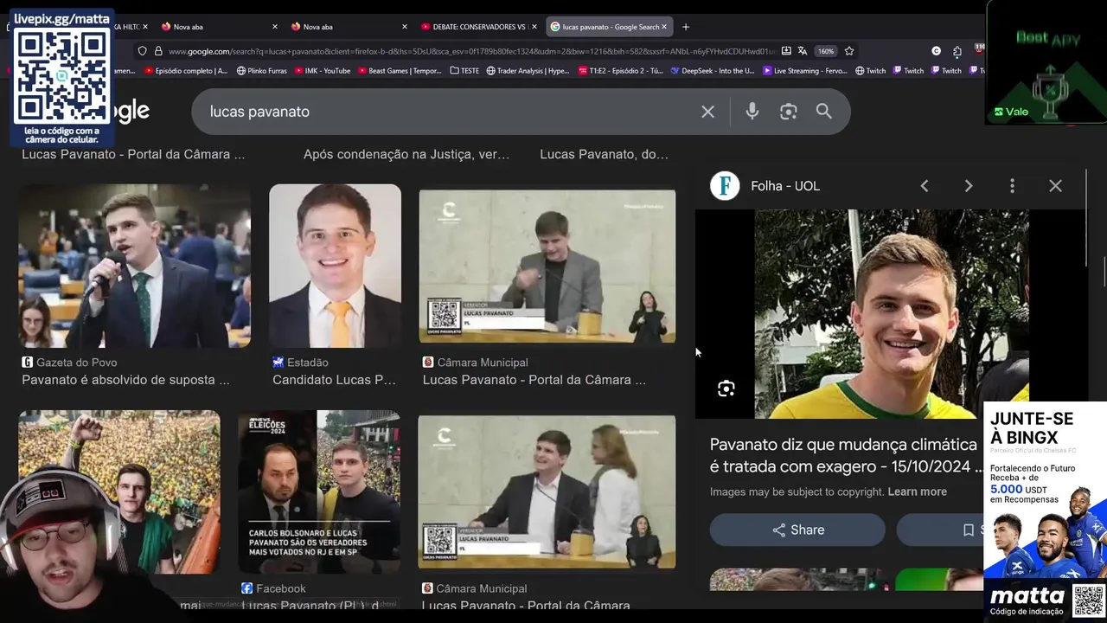Click the round C extension icon
The width and height of the screenshot is (1107, 623).
936,51
